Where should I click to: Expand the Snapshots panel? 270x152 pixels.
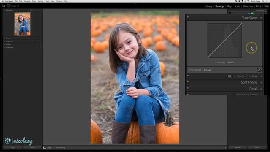(5, 41)
